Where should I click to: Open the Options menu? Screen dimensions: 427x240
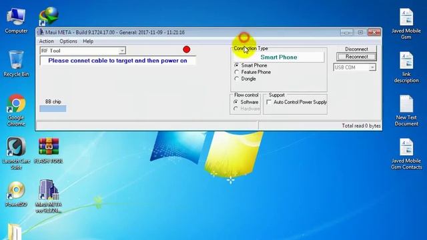tap(68, 41)
